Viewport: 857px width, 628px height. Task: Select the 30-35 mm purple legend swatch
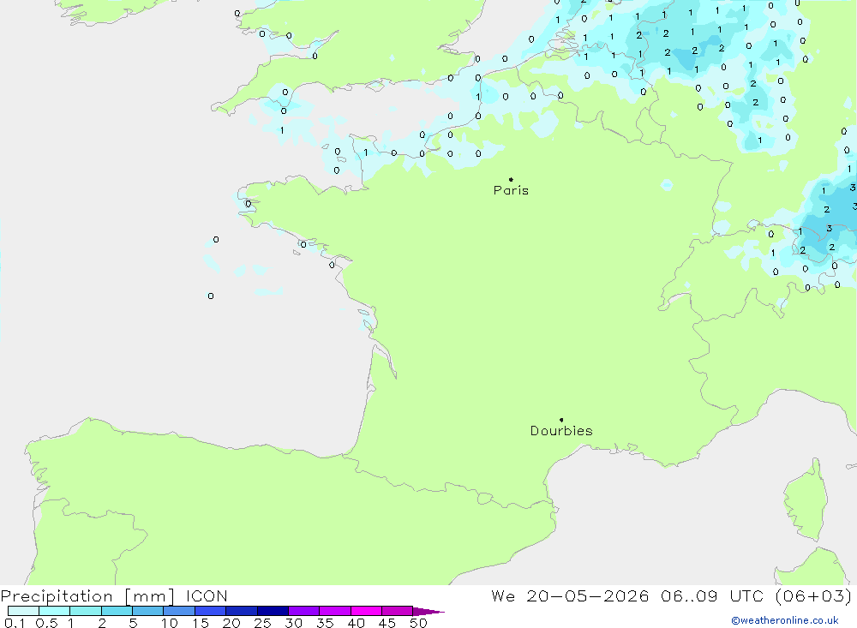point(303,611)
